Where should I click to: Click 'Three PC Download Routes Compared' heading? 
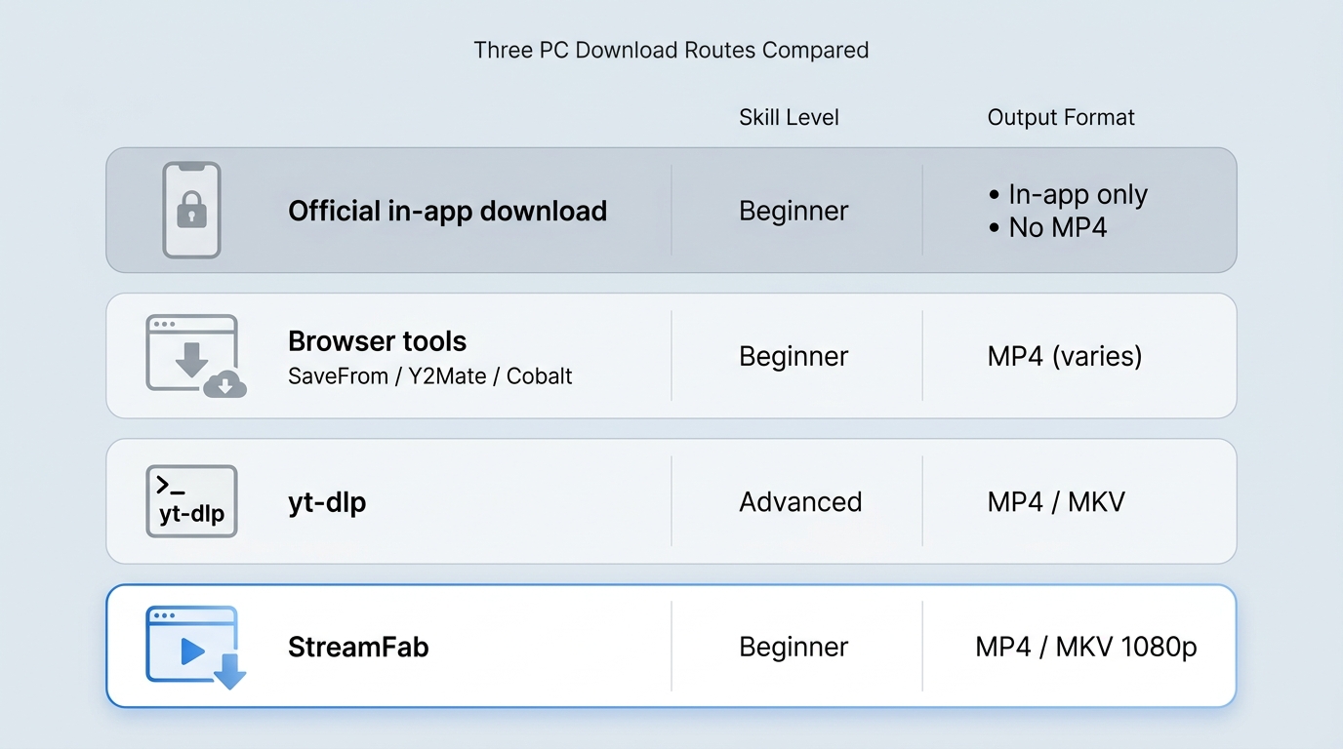point(671,50)
